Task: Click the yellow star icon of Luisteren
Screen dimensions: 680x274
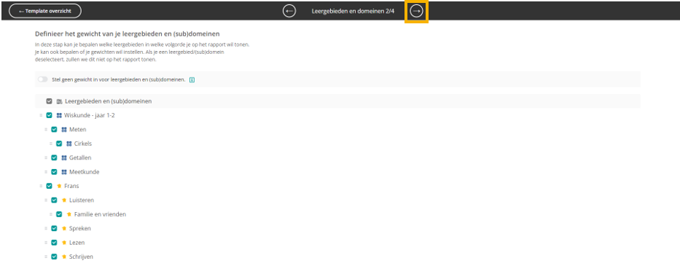Action: click(64, 200)
